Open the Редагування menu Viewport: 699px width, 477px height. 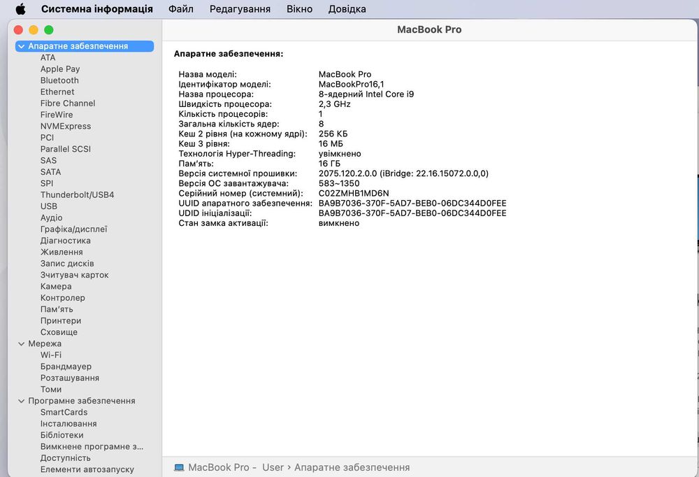240,9
